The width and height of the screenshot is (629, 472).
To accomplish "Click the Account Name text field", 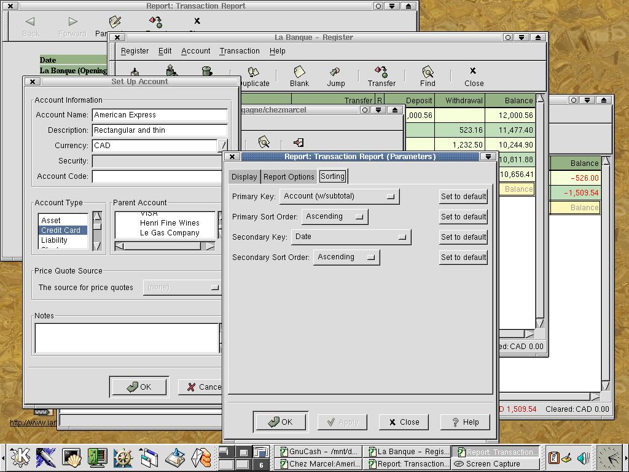I will [x=160, y=115].
